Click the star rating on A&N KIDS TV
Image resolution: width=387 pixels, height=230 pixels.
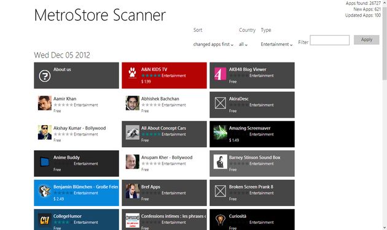click(x=151, y=75)
